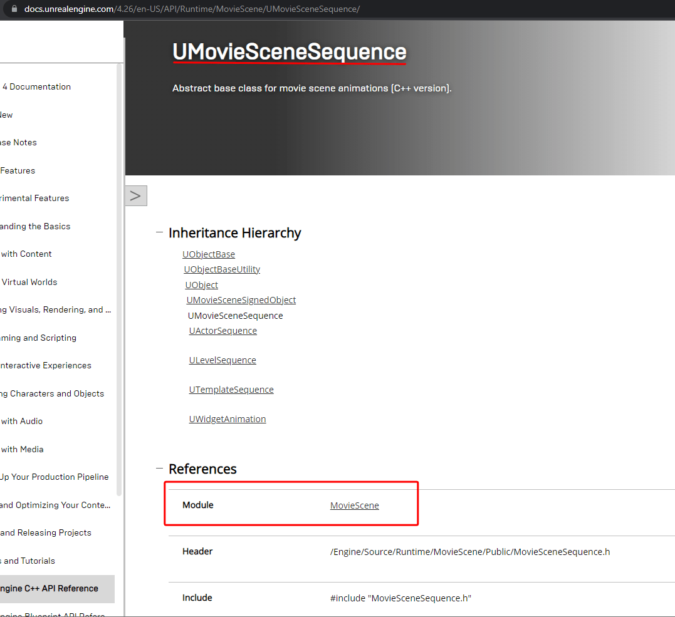Click the sidebar scrollbar track
The height and width of the screenshot is (617, 675).
120,313
